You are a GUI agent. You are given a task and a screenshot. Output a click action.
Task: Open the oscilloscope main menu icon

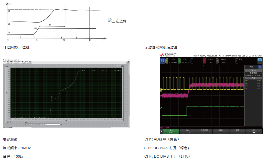point(163,61)
